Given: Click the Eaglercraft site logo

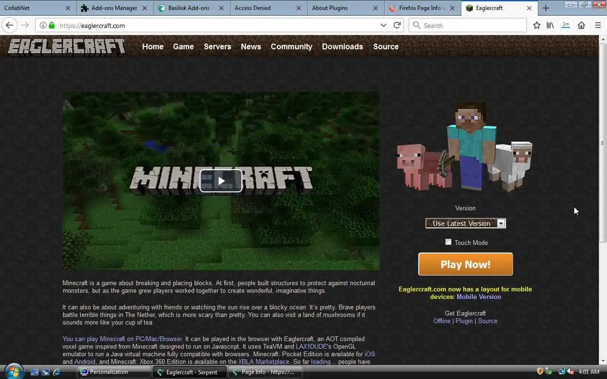Looking at the screenshot, I should 66,47.
